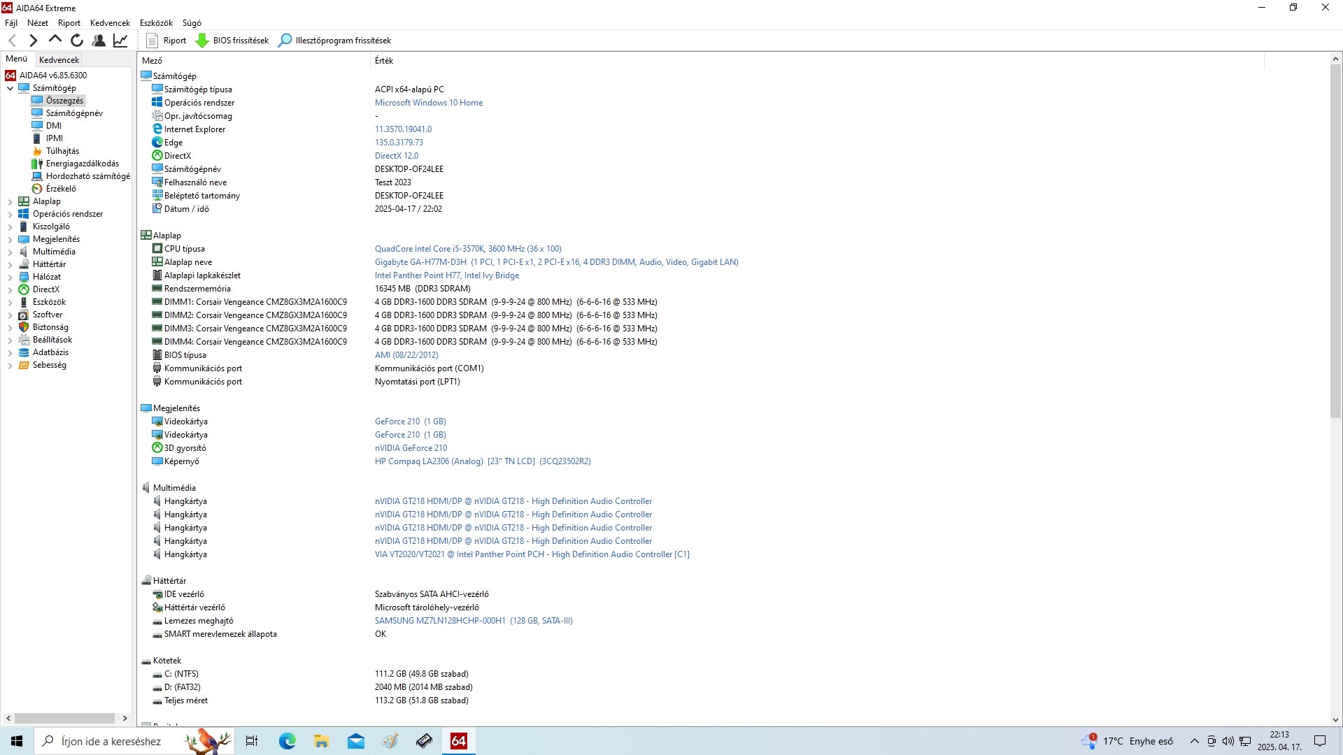The width and height of the screenshot is (1343, 755).
Task: Select Szoftver in the tree
Action: [48, 315]
